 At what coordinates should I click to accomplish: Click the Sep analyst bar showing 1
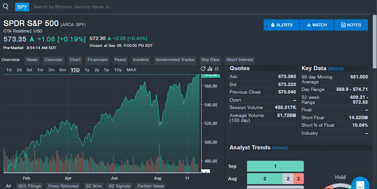click(x=275, y=166)
